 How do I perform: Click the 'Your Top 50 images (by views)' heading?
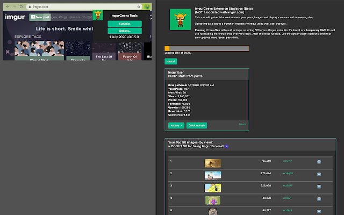tap(191, 142)
